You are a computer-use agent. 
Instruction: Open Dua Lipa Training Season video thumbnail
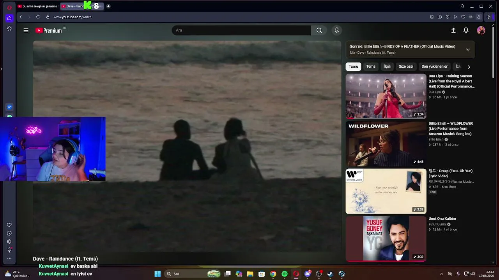click(x=386, y=96)
